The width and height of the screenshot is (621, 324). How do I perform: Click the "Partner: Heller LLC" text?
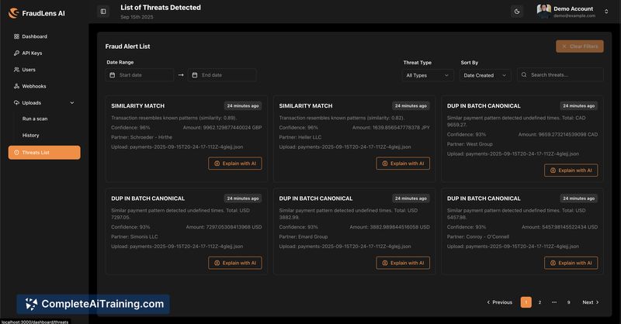pyautogui.click(x=300, y=137)
